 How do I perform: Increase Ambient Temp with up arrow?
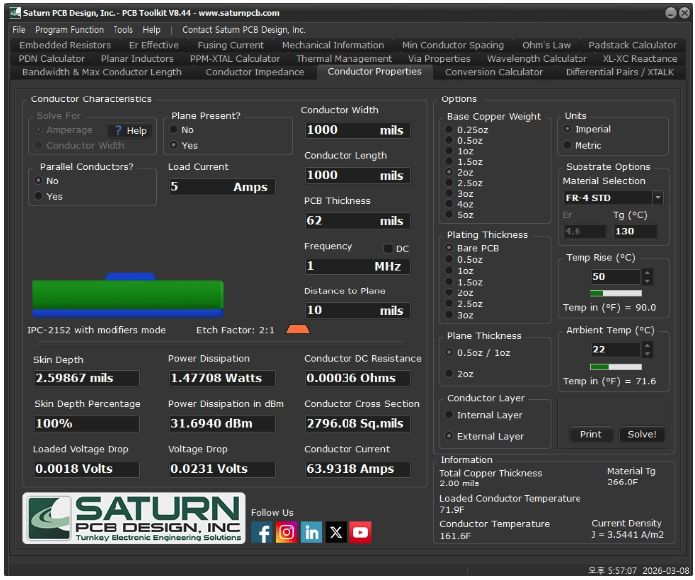pos(647,346)
